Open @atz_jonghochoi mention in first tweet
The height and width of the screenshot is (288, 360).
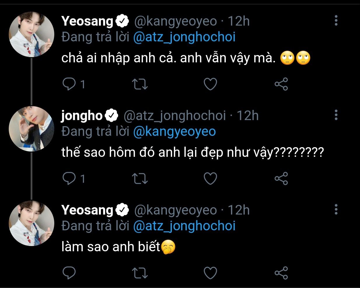pos(184,37)
